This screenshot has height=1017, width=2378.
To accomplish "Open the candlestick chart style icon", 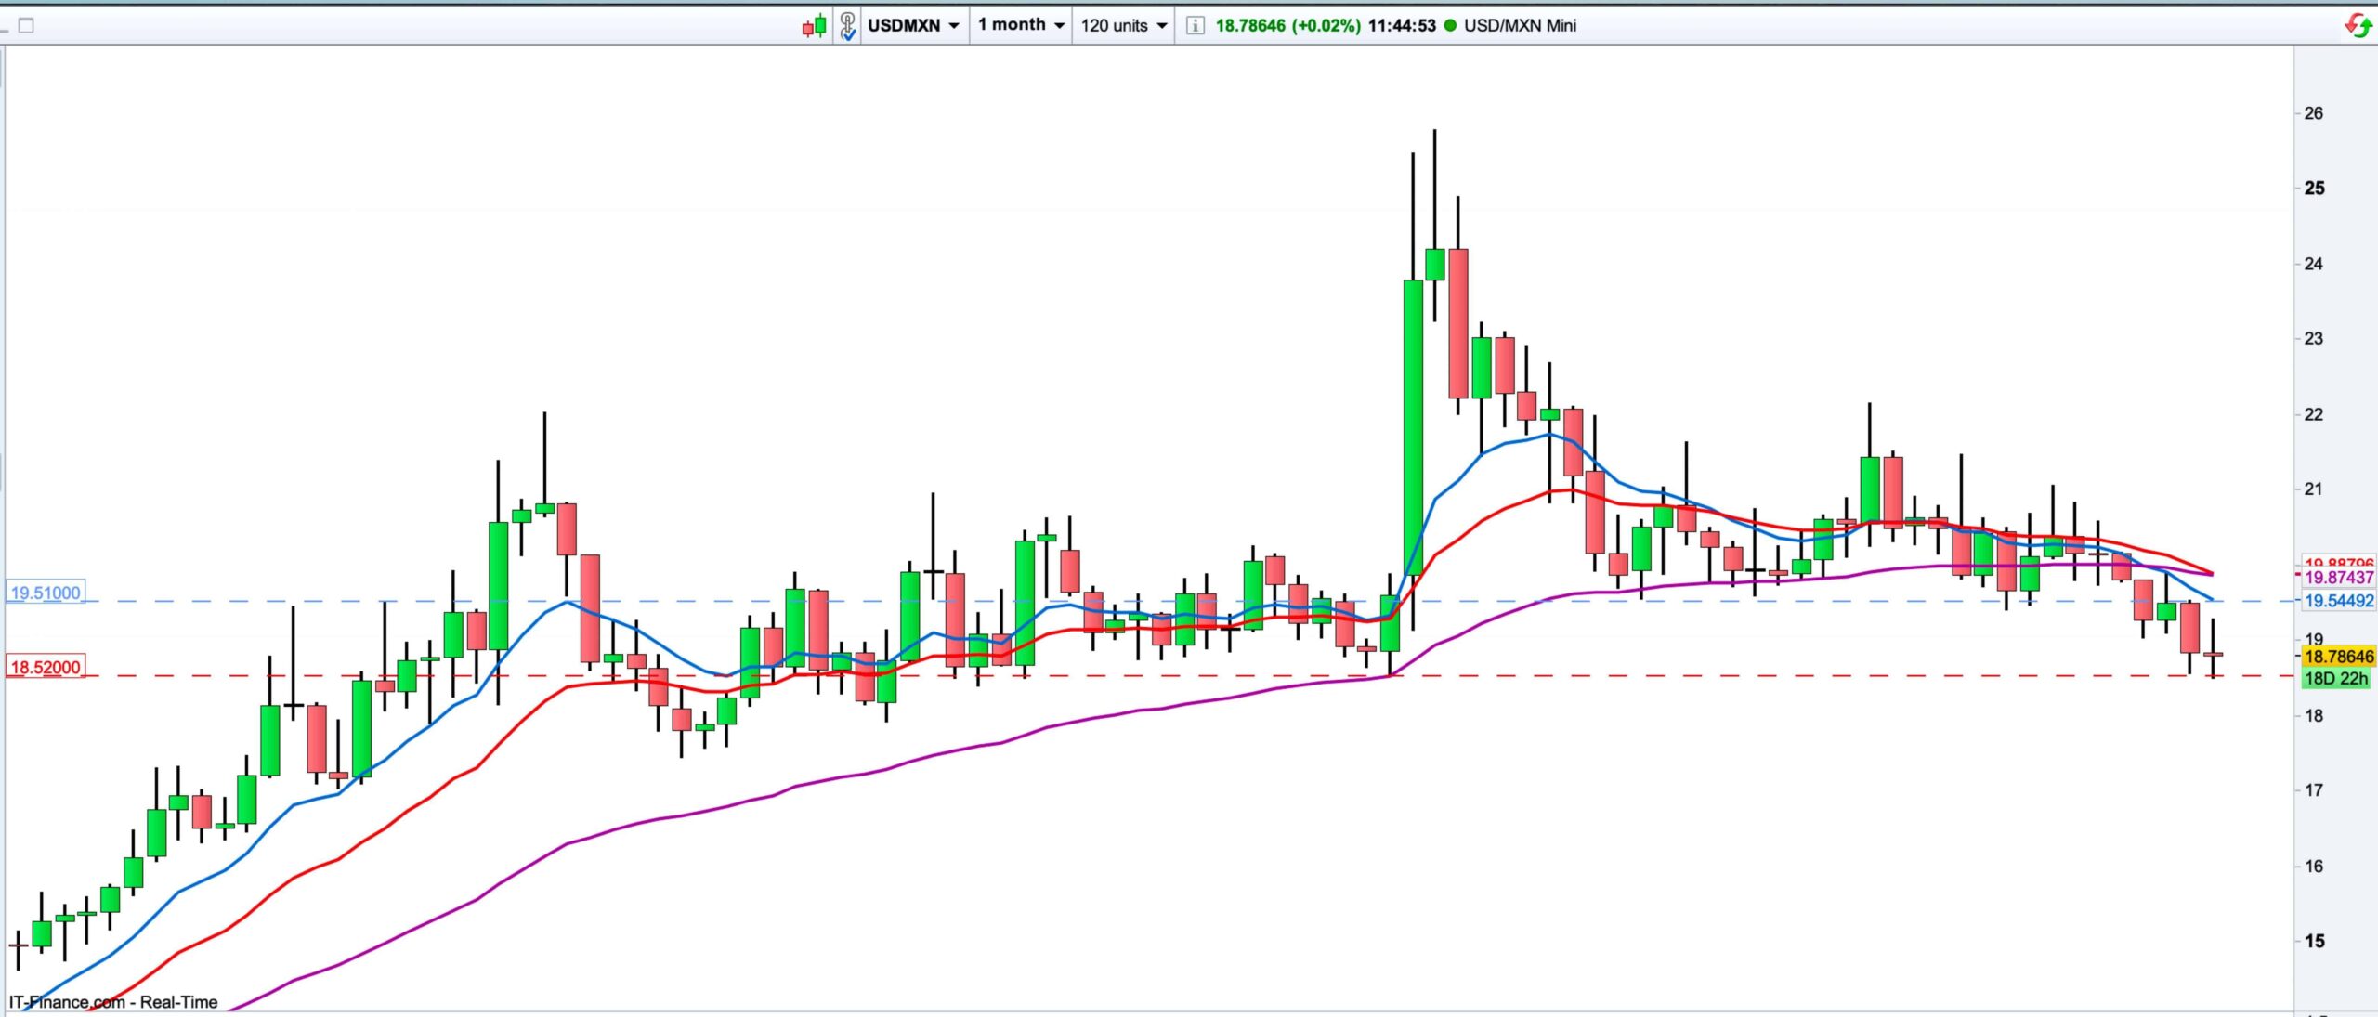I will 815,26.
